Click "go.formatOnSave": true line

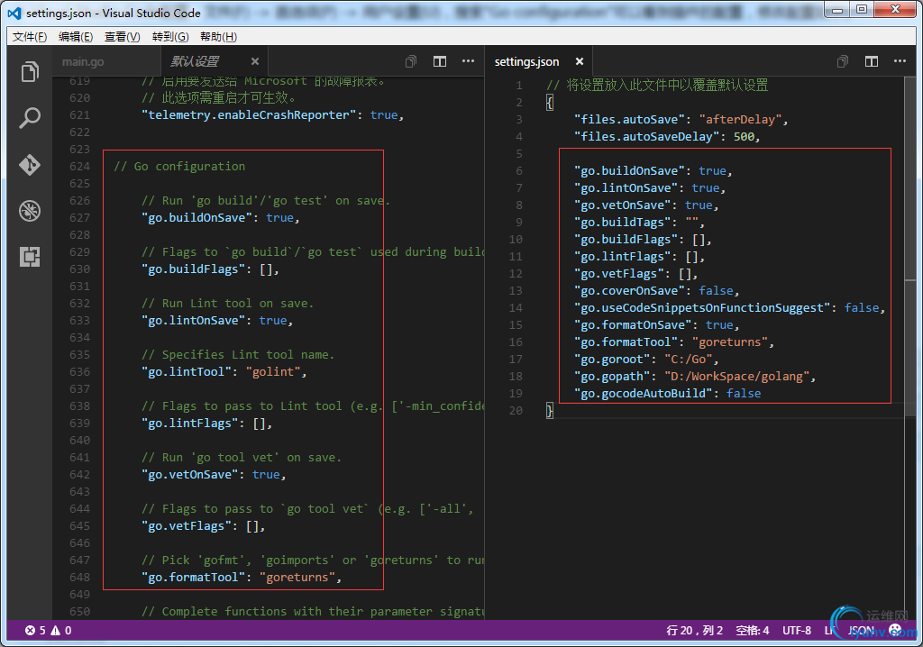pyautogui.click(x=656, y=325)
